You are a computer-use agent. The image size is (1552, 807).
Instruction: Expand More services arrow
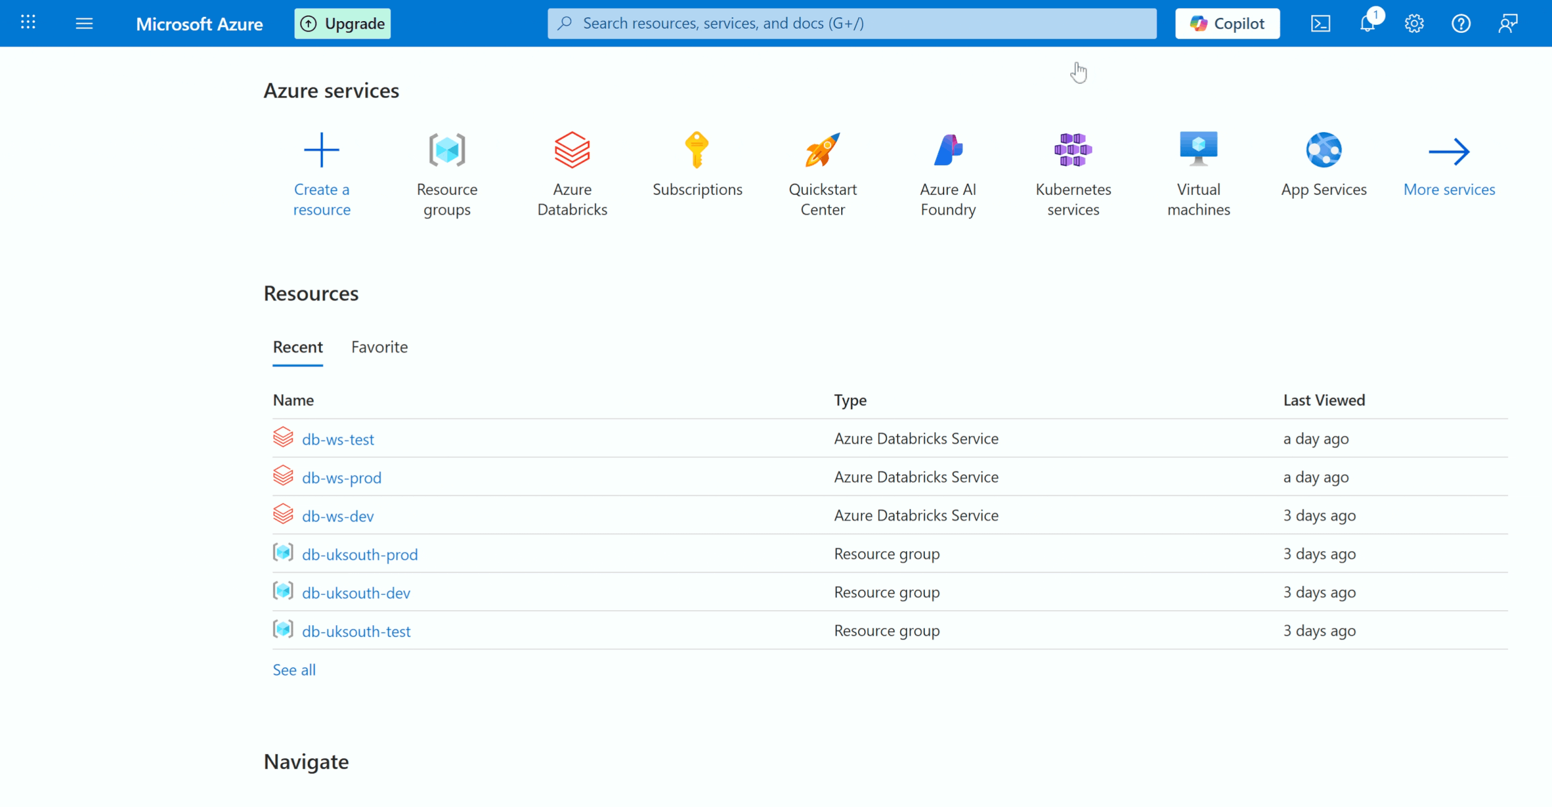(1449, 152)
